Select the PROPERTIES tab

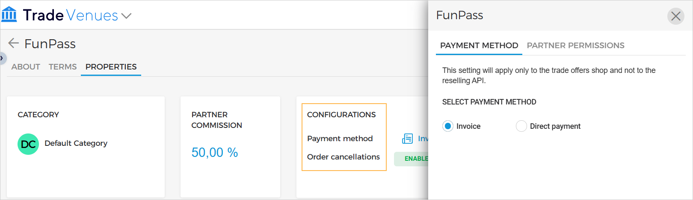click(111, 67)
